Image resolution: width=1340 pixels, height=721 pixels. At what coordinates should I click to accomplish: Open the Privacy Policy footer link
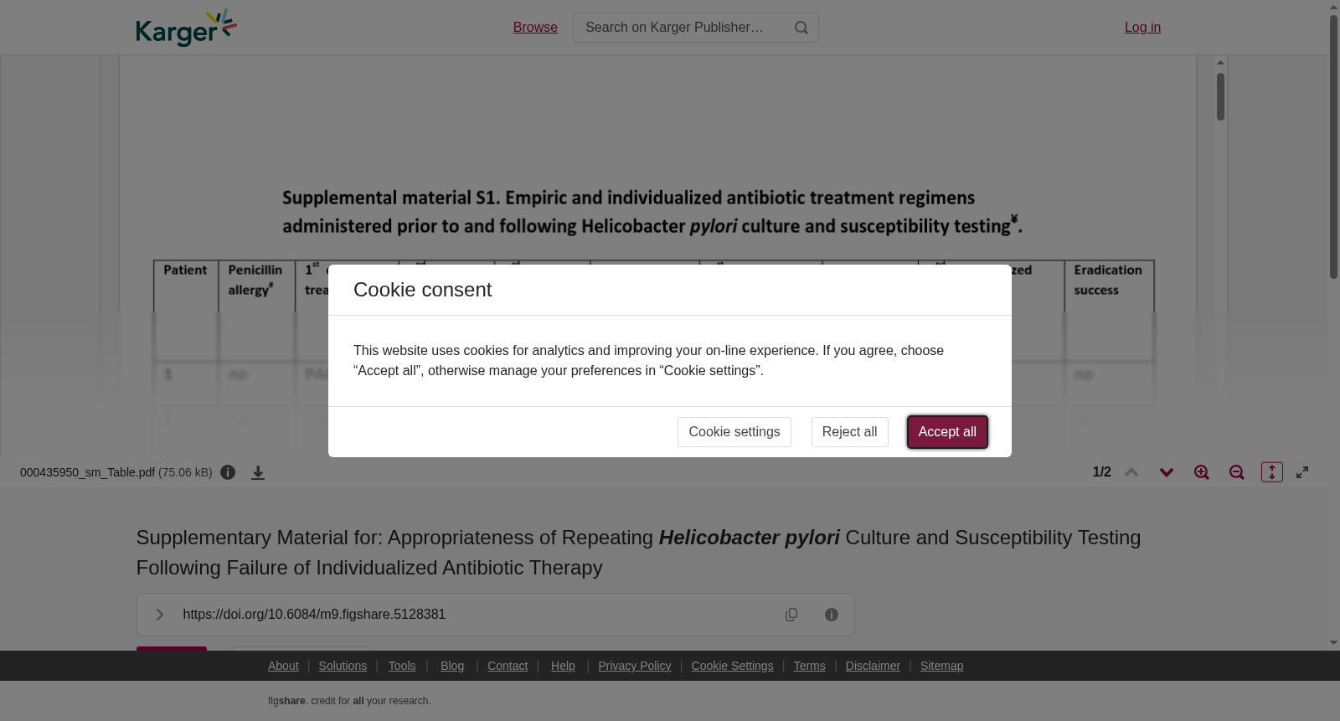635,666
